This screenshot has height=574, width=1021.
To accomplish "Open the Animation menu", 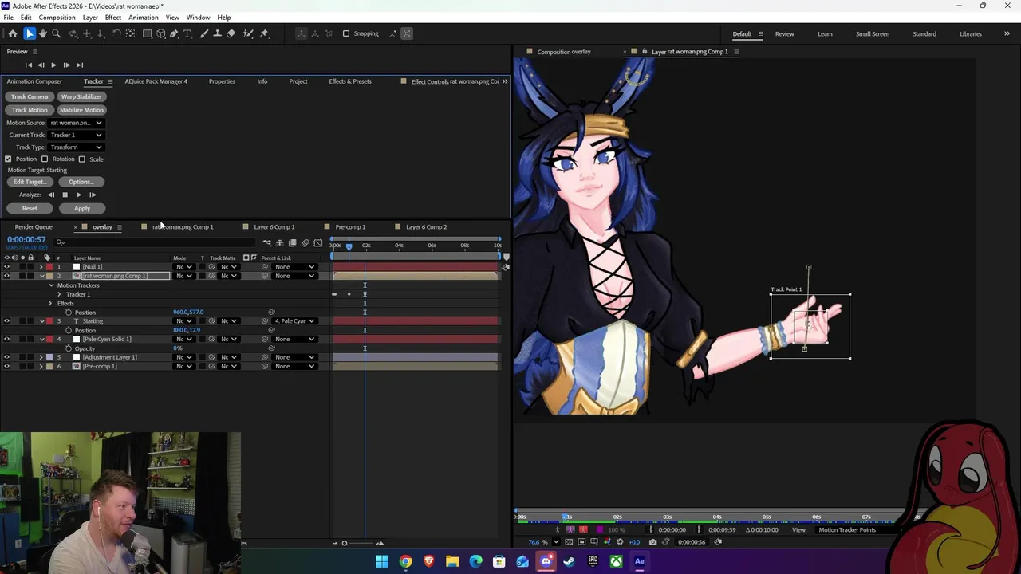I will click(144, 18).
